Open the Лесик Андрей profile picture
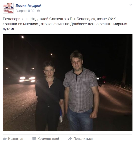The width and height of the screenshot is (133, 143). pos(8,8)
